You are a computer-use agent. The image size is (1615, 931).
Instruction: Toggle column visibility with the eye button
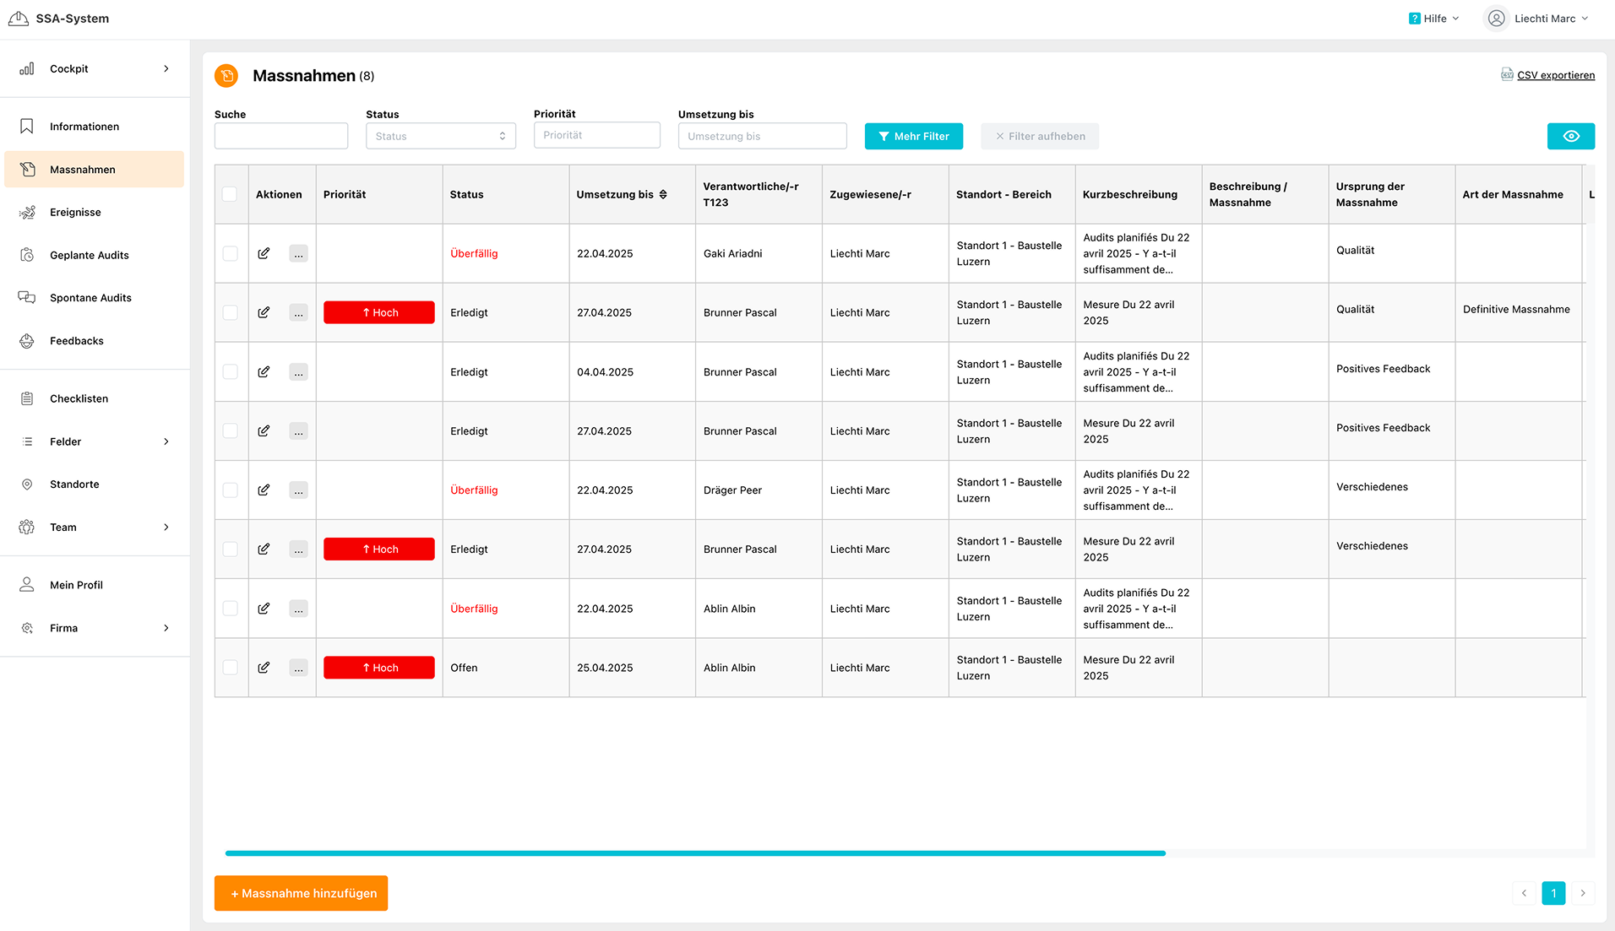click(1570, 136)
